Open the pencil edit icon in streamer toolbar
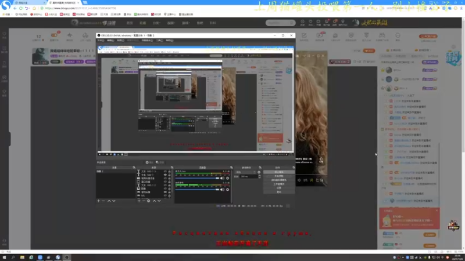465x261 pixels. pos(304,37)
